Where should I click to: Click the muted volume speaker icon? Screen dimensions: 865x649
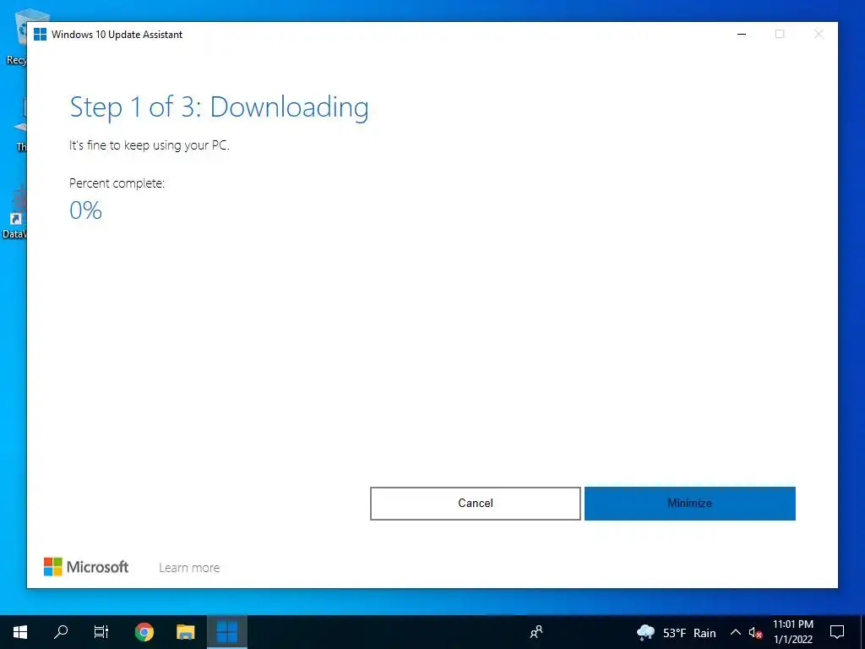click(x=755, y=632)
